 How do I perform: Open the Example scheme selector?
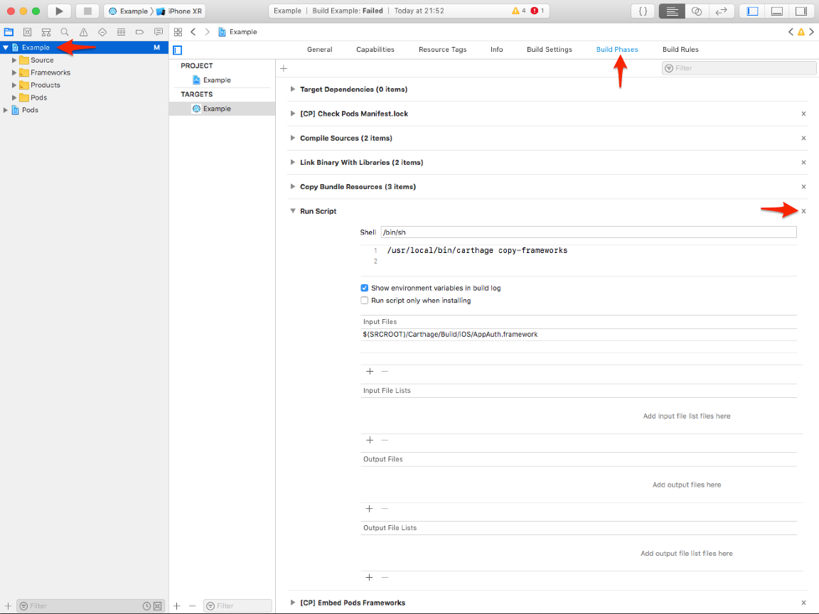tap(129, 11)
